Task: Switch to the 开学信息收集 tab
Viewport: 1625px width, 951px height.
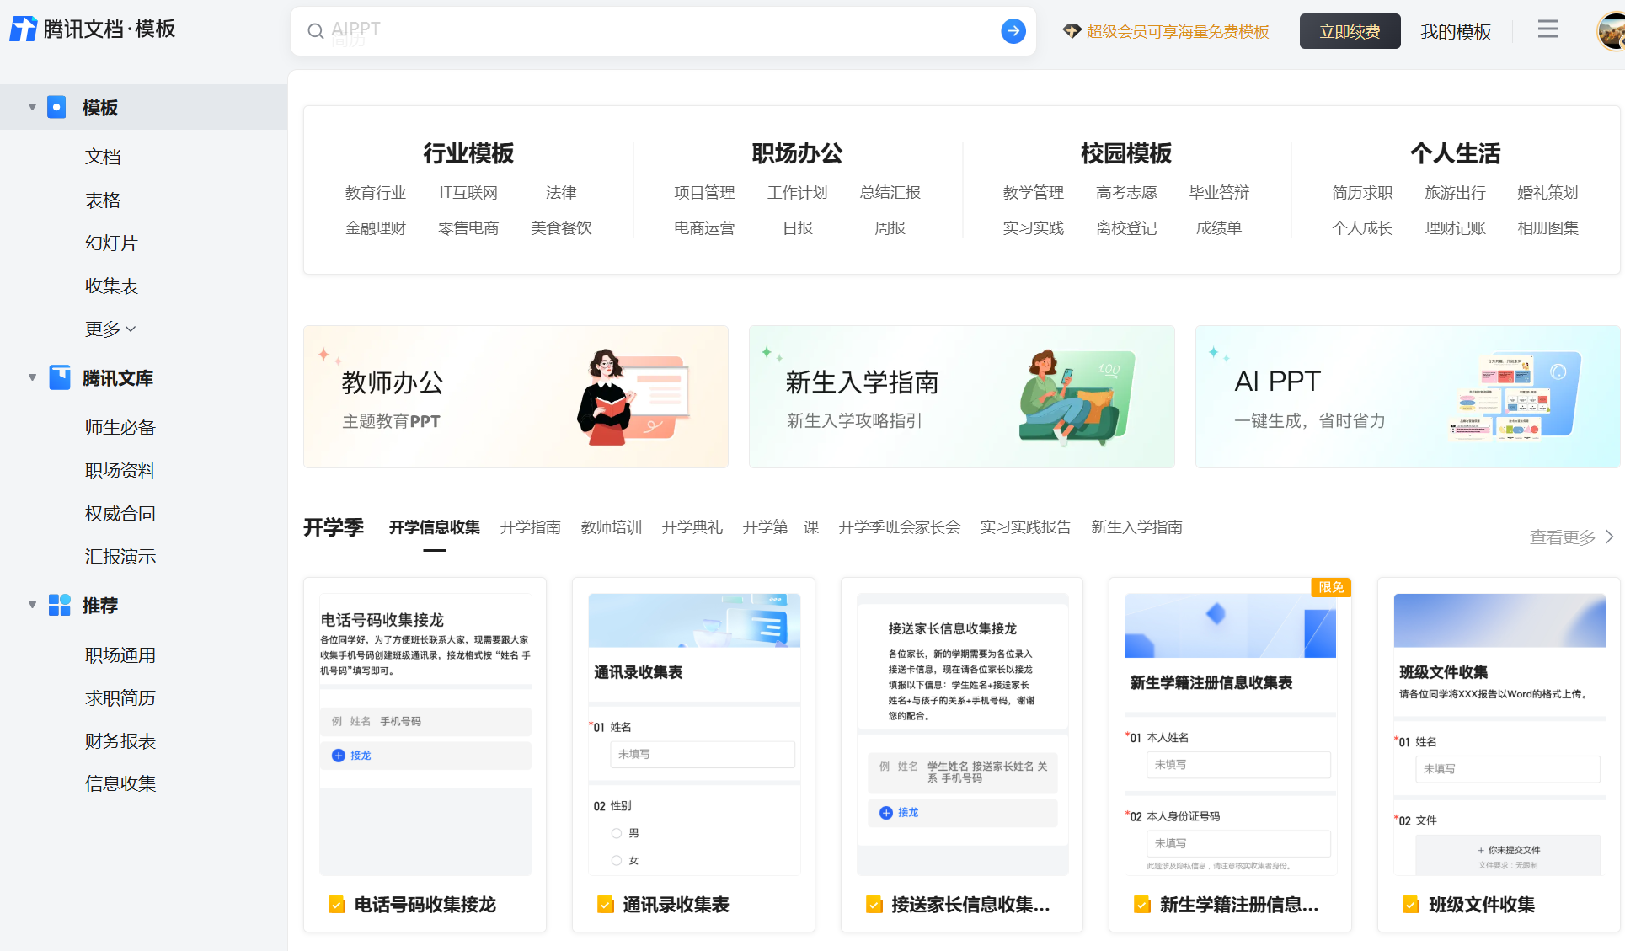Action: 435,527
